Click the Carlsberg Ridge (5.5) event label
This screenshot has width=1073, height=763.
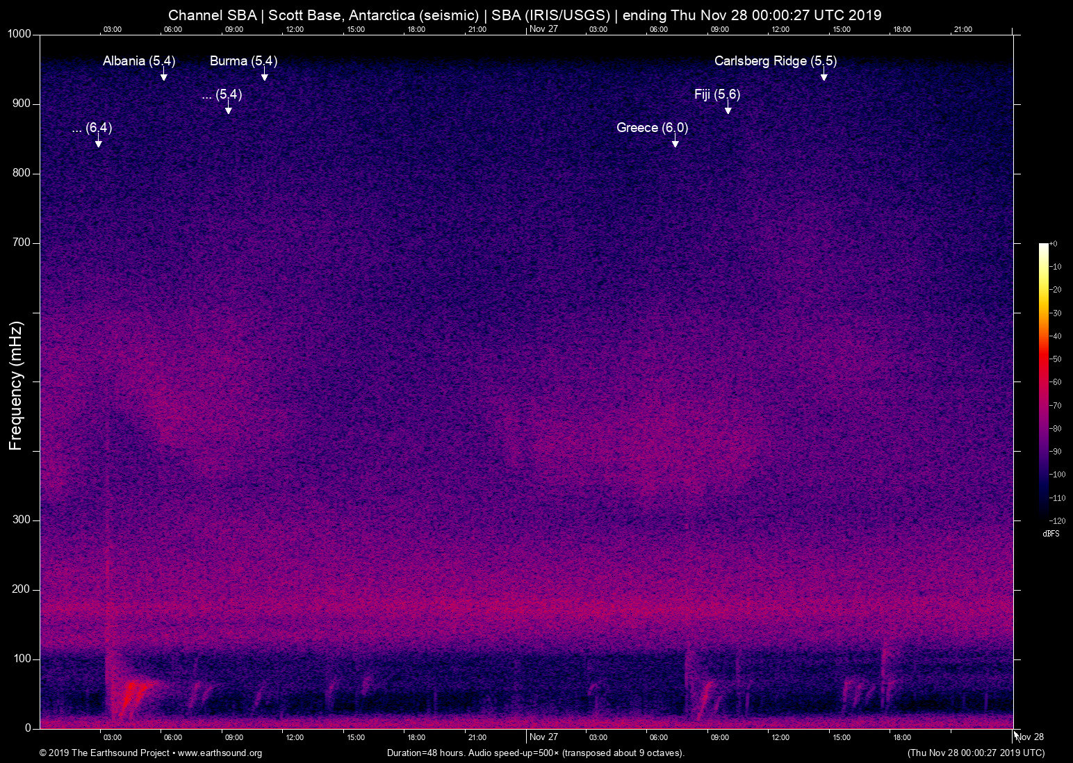pos(775,61)
